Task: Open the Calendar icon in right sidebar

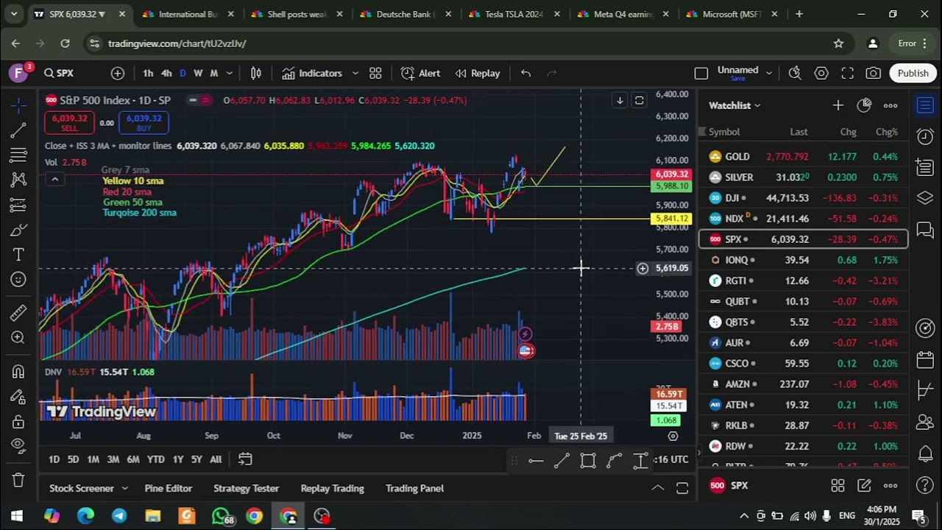Action: click(925, 360)
